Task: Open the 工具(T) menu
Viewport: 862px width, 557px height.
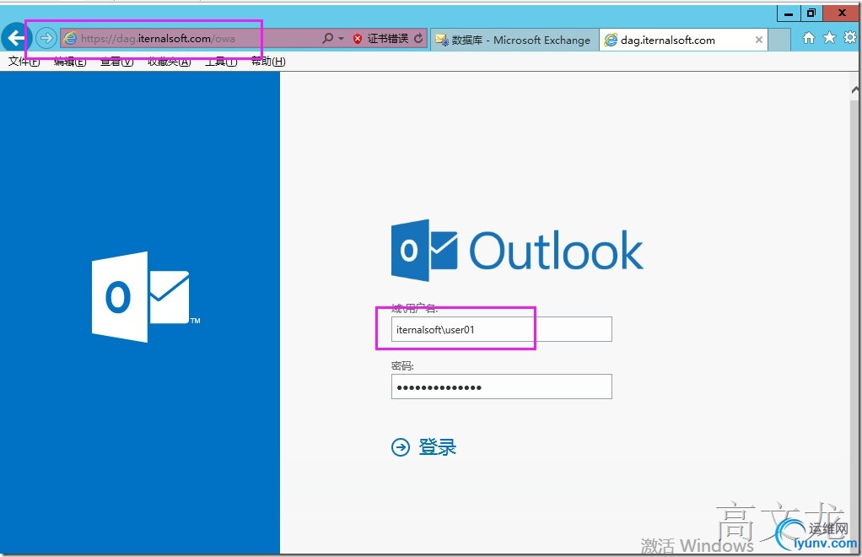Action: coord(221,62)
